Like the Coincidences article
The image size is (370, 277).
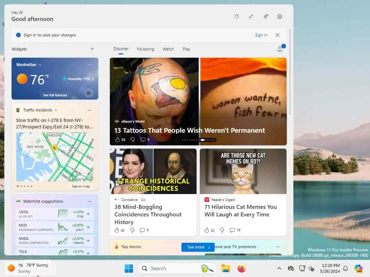pos(117,230)
